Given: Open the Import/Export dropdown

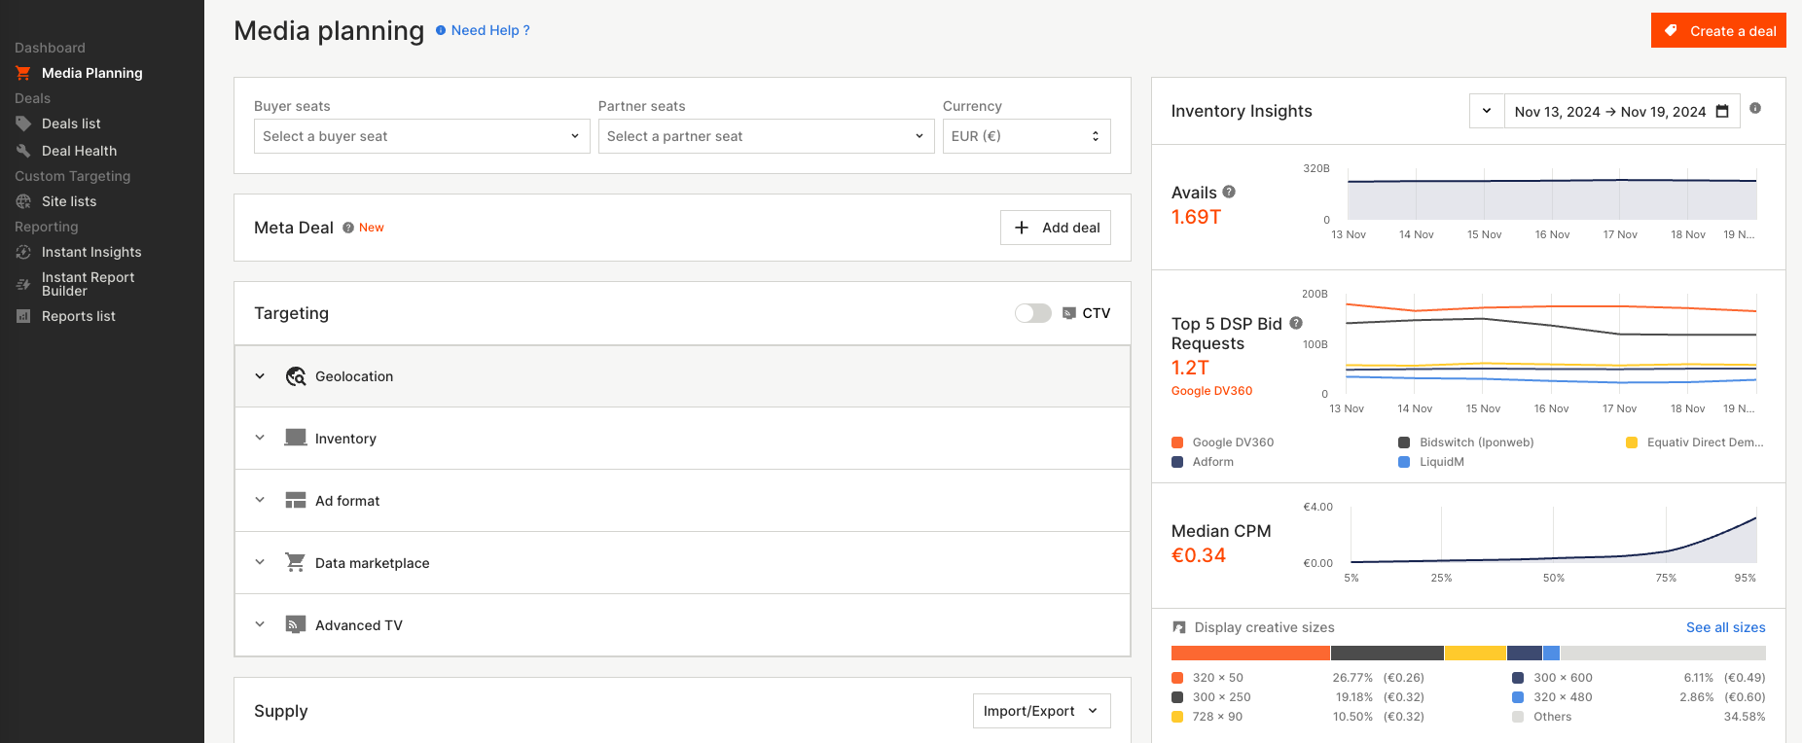Looking at the screenshot, I should [1041, 711].
